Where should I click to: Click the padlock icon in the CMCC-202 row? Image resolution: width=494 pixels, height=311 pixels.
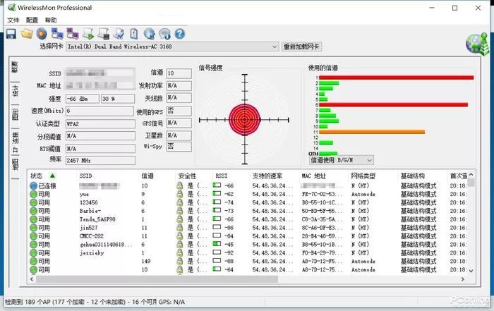click(180, 236)
